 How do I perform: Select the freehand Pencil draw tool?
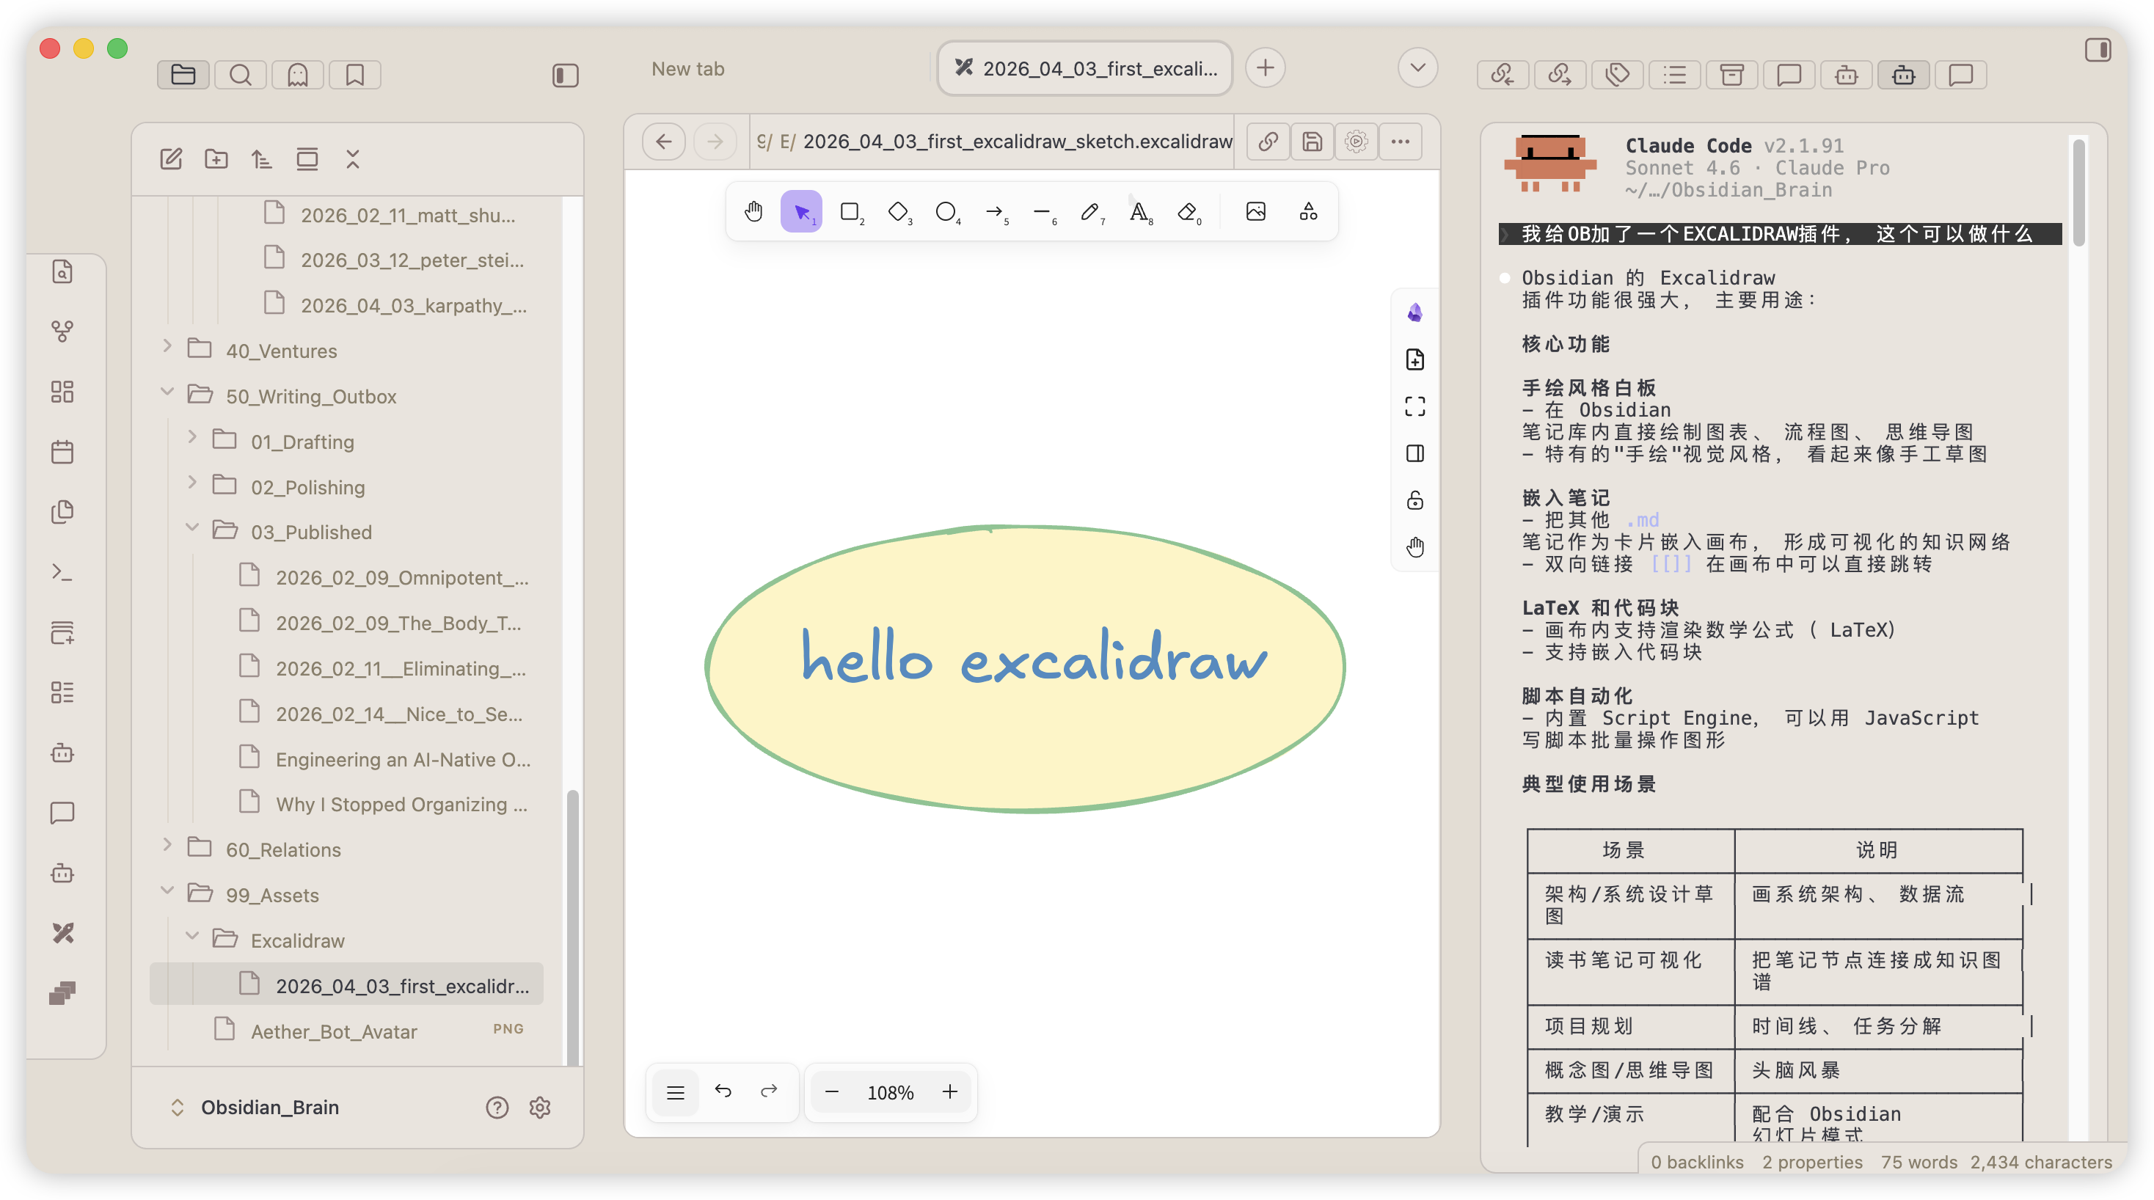tap(1089, 211)
